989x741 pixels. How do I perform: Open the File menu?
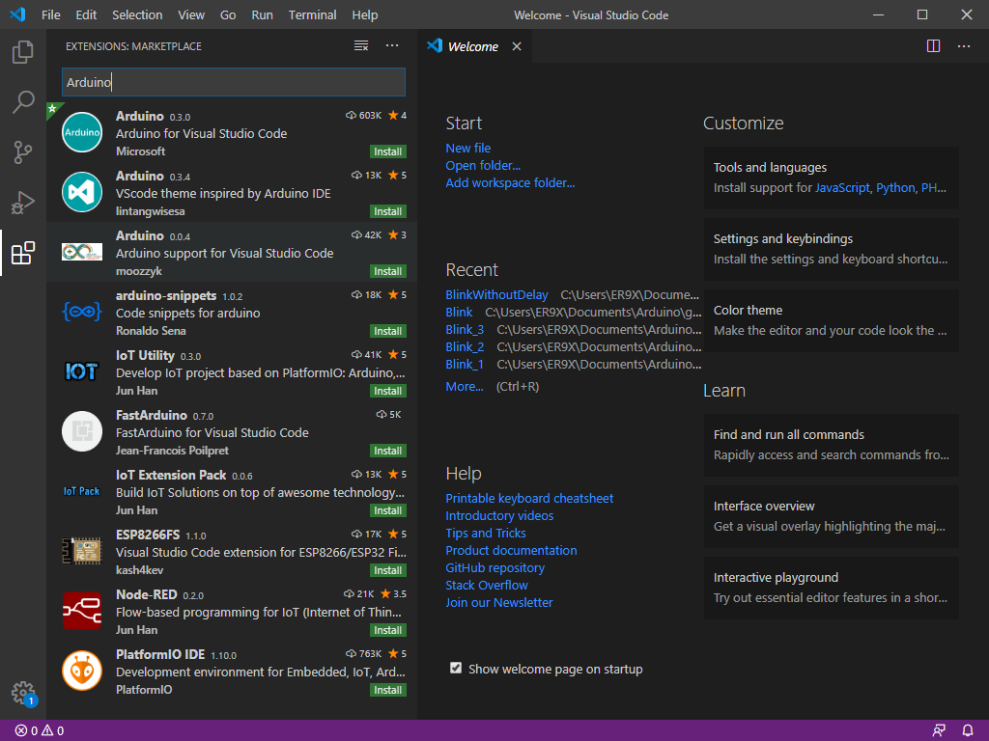51,15
